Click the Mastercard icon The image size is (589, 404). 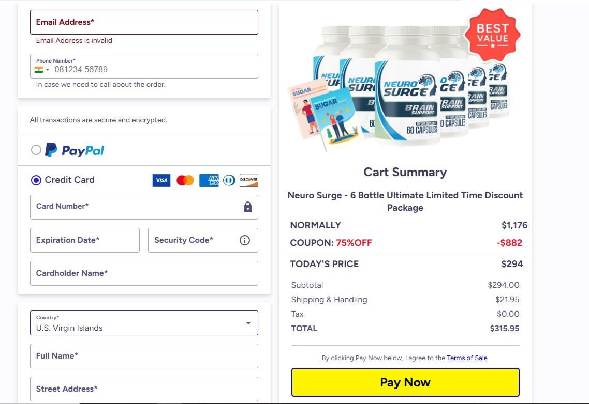tap(185, 180)
